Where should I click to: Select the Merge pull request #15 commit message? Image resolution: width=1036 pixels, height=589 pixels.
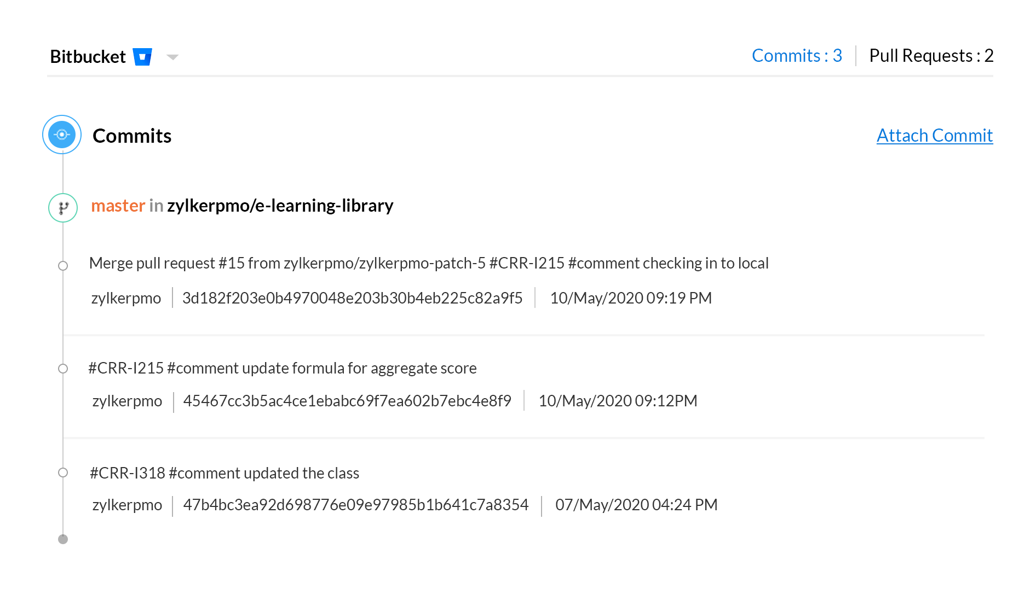[428, 263]
